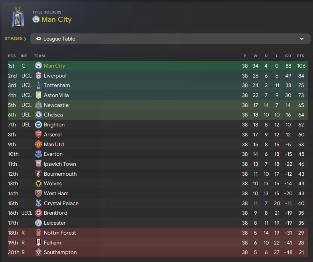Click the Premier League trophy icon

pos(18,17)
